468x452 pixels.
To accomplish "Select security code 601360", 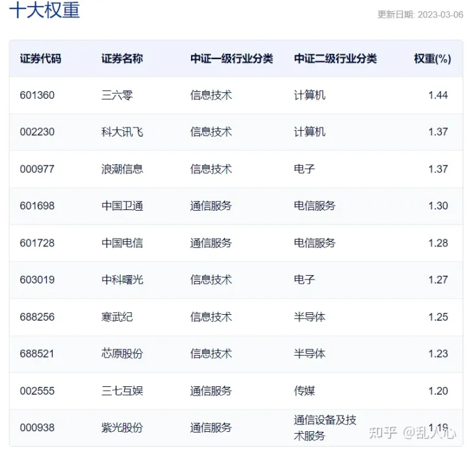I will 37,95.
